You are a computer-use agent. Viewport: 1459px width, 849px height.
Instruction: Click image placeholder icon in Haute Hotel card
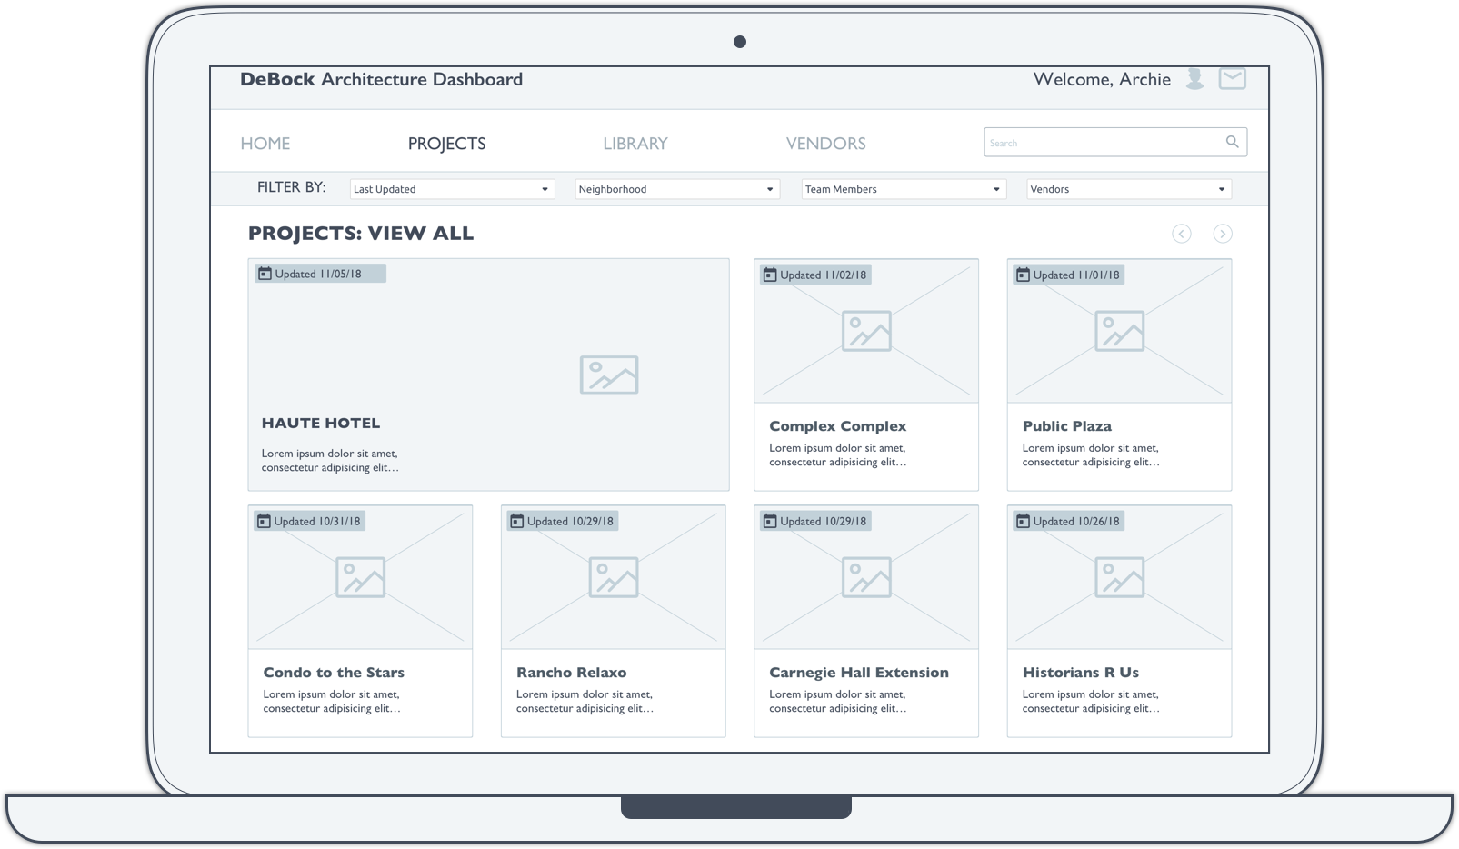tap(609, 375)
